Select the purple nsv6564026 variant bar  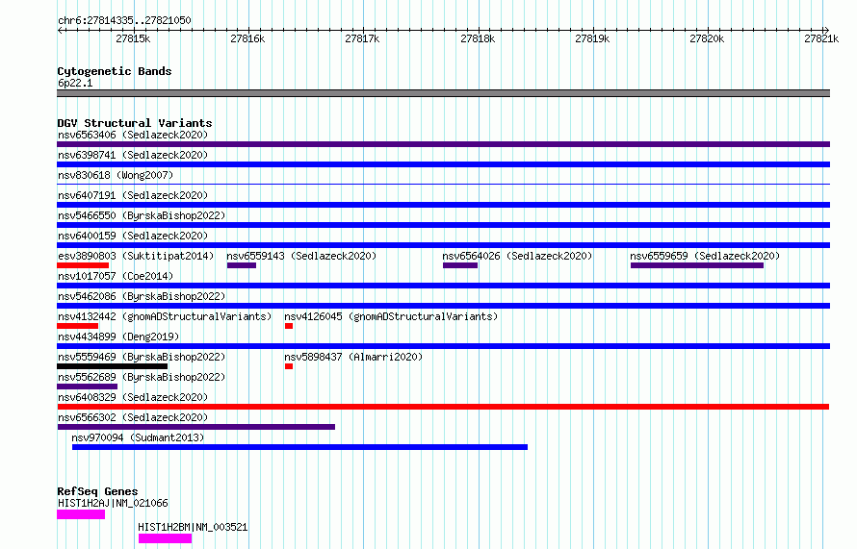pos(460,265)
